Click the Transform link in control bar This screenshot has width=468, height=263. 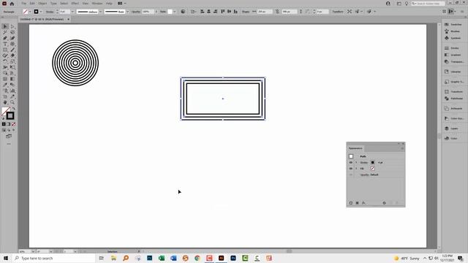(x=338, y=12)
